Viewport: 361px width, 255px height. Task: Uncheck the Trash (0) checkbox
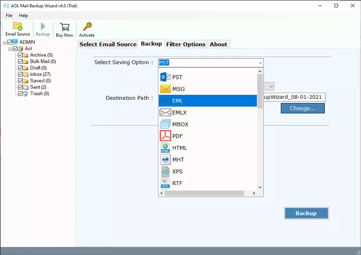point(20,94)
